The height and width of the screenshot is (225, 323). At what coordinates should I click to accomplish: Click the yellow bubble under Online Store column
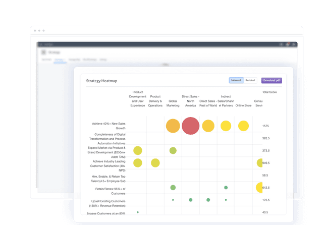[x=243, y=126]
